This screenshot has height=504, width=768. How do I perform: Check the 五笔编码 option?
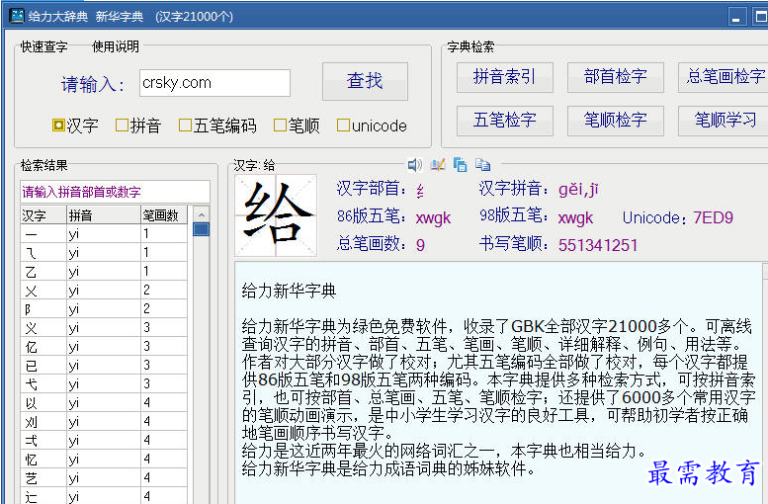pos(185,126)
